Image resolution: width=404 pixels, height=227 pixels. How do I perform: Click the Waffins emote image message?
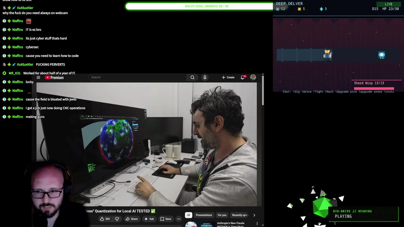[28, 21]
